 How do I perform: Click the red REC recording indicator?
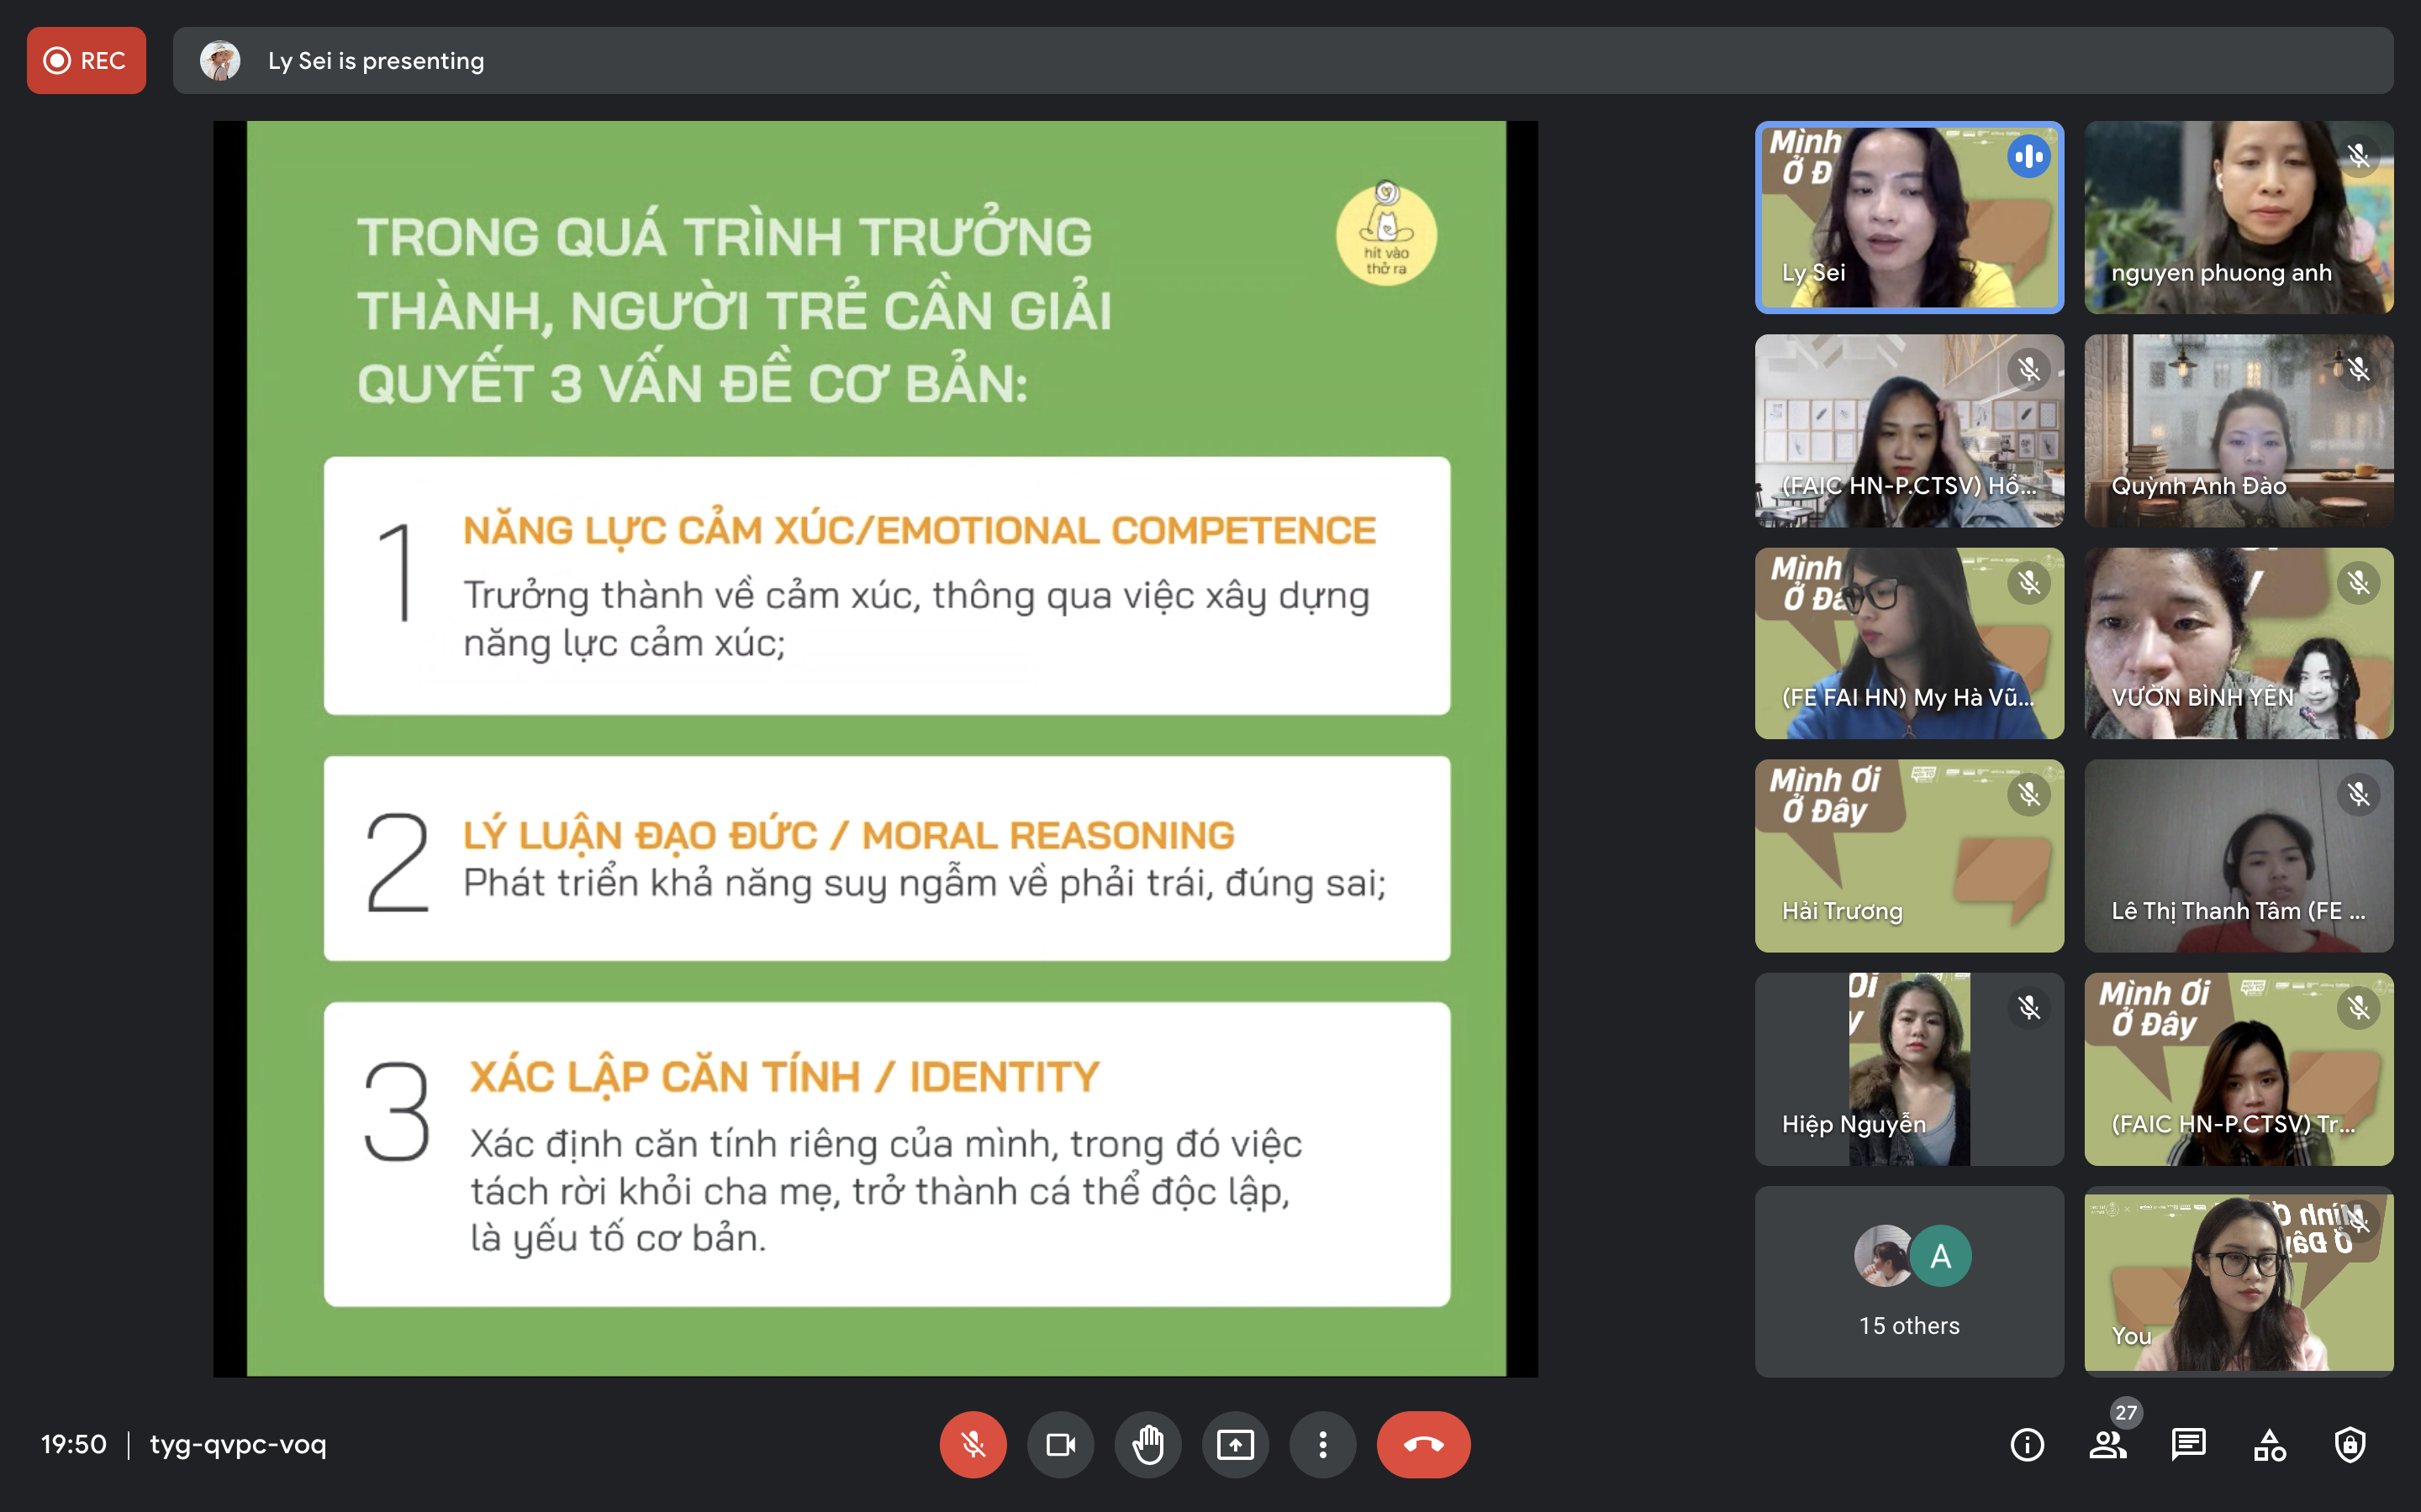[x=86, y=60]
